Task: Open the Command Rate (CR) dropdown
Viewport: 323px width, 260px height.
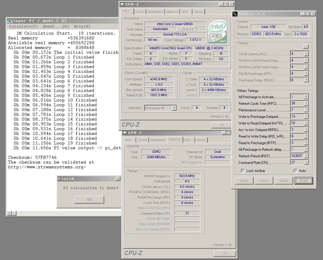Action: click(x=306, y=162)
